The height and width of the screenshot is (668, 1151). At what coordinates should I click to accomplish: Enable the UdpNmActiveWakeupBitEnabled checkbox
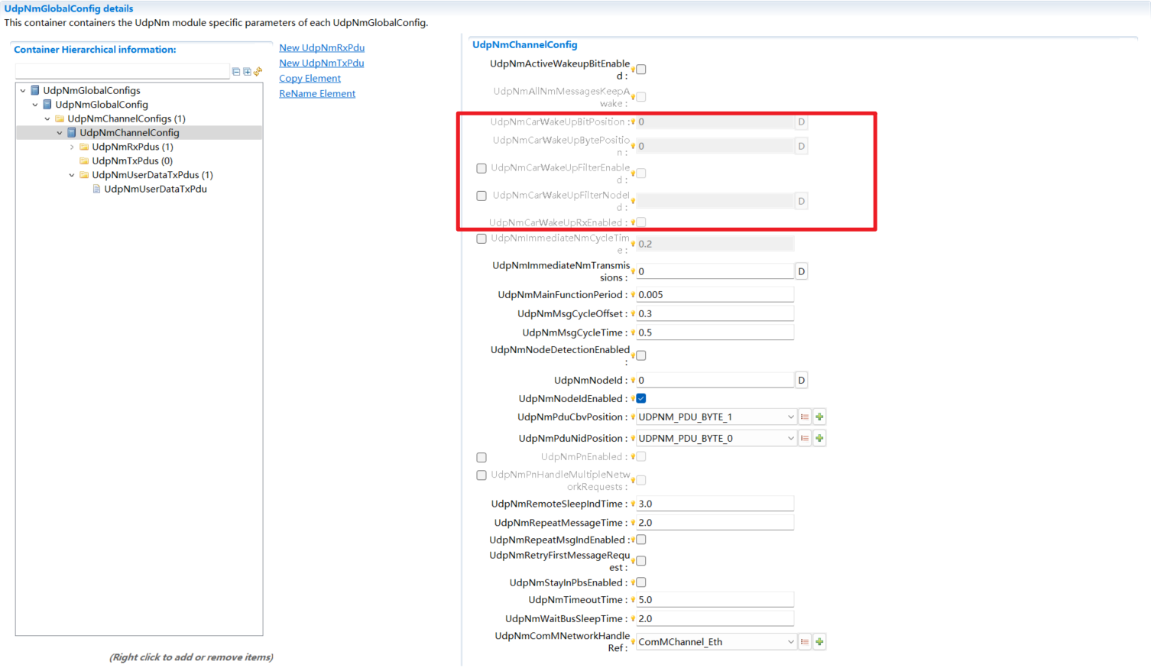(x=641, y=70)
